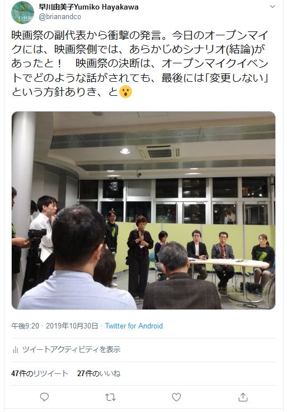Image resolution: width=287 pixels, height=412 pixels.
Task: Like the tweet with the heart icon
Action: coord(176,397)
